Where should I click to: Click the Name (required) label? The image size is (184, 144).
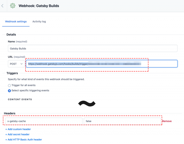coord(18,42)
